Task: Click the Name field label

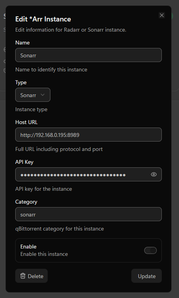Action: click(x=22, y=43)
